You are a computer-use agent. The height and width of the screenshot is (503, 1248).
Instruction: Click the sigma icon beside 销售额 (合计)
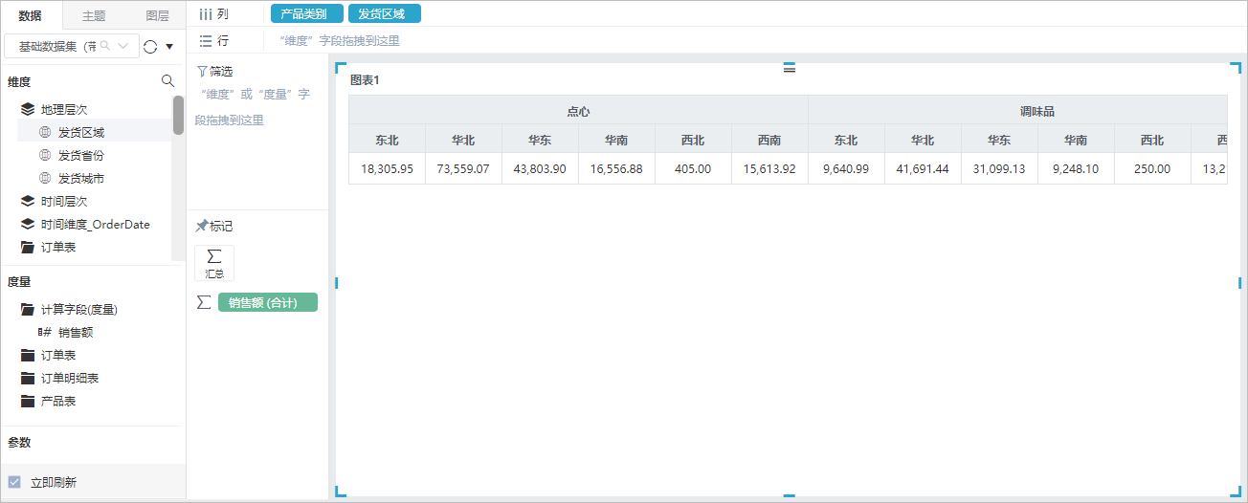point(204,302)
